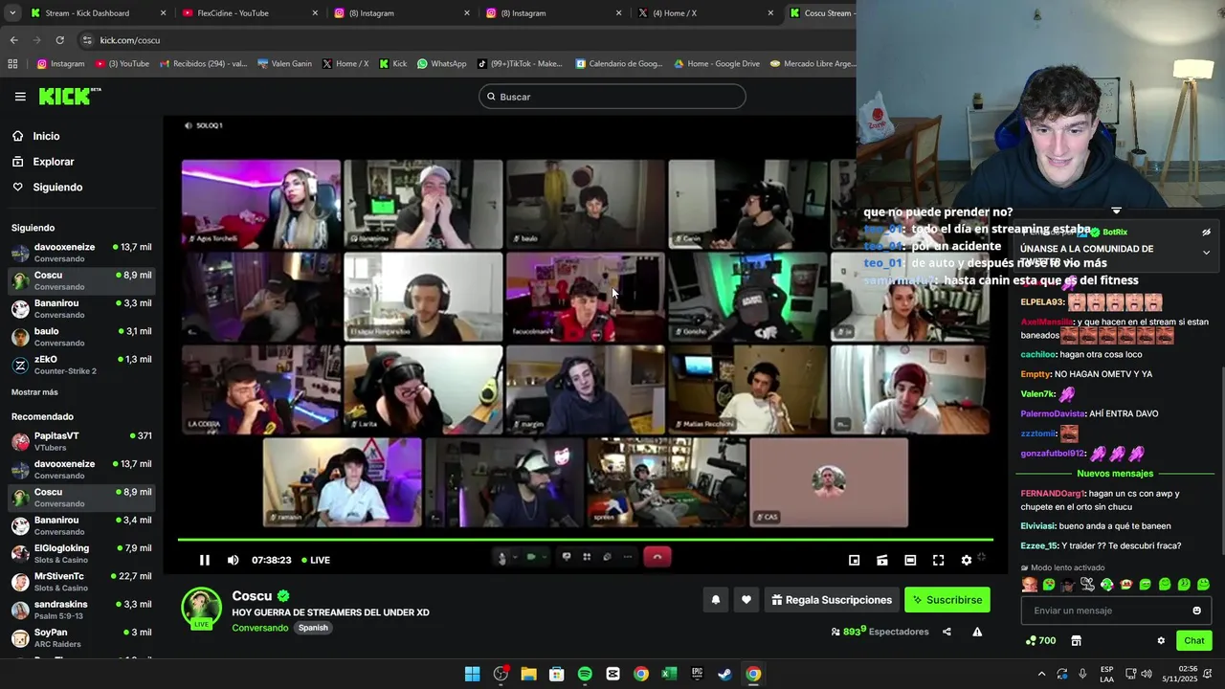
Task: Open davooxeneize channel under Siguiendo
Action: (x=81, y=253)
